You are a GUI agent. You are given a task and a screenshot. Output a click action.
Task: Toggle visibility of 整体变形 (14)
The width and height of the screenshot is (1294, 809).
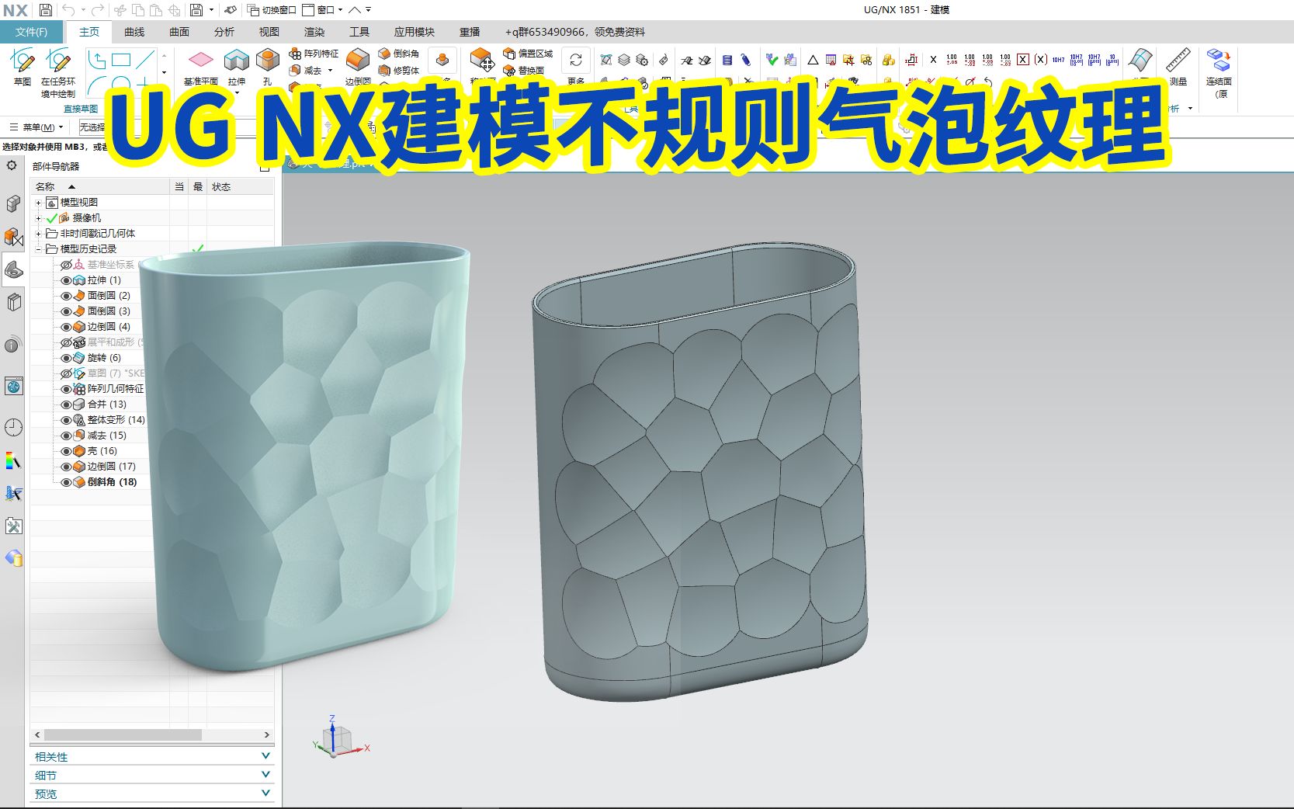coord(66,420)
